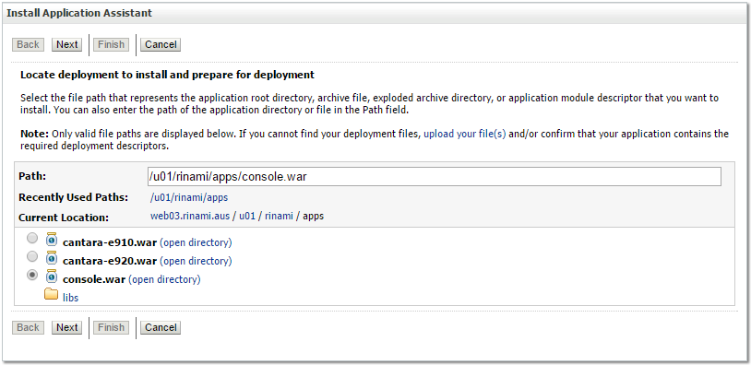Screen dimensions: 751x365
Task: Click the libs folder icon
Action: [x=52, y=294]
